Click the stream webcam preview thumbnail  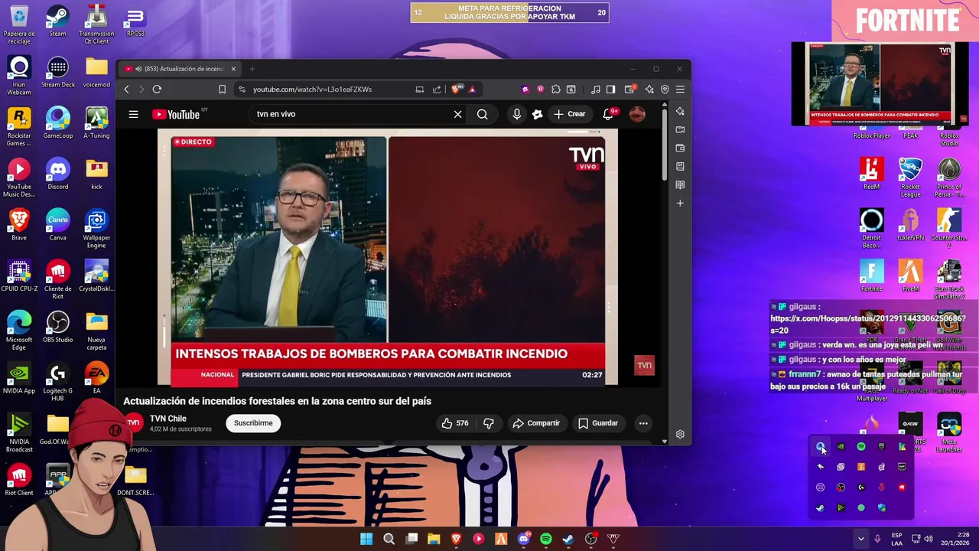[x=880, y=83]
